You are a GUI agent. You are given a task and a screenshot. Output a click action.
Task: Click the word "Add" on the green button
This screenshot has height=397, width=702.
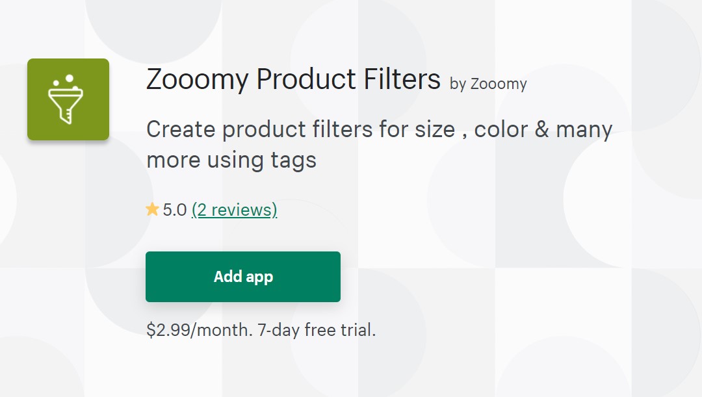pos(227,277)
